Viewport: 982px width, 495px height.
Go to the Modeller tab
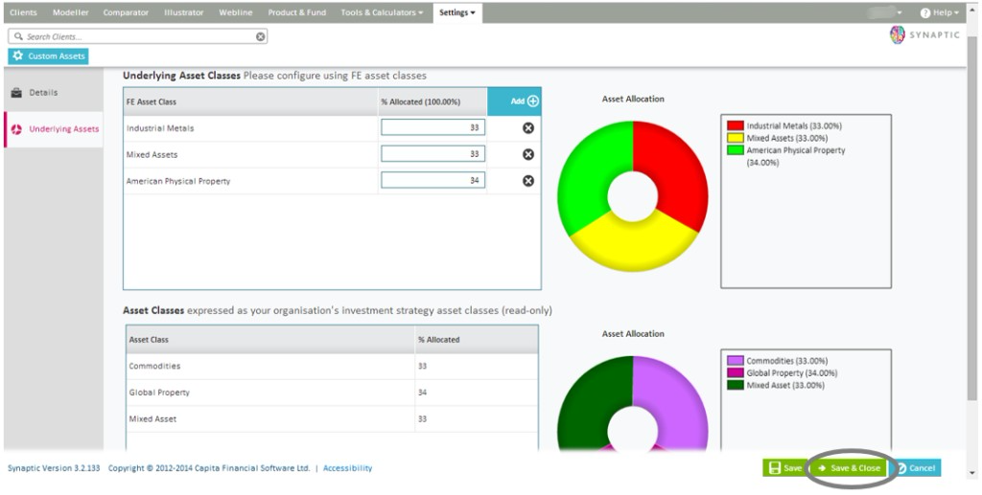(70, 12)
